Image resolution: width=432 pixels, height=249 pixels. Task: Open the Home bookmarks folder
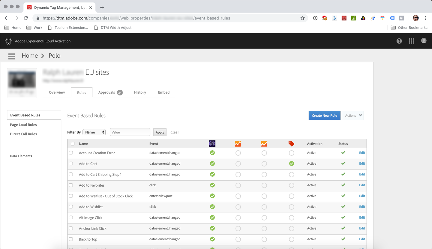13,28
